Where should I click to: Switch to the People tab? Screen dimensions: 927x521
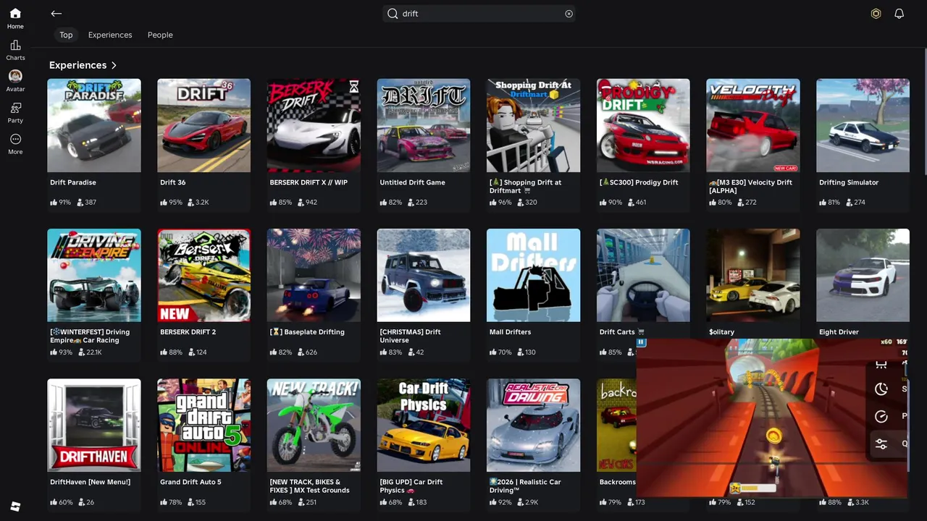(x=160, y=35)
